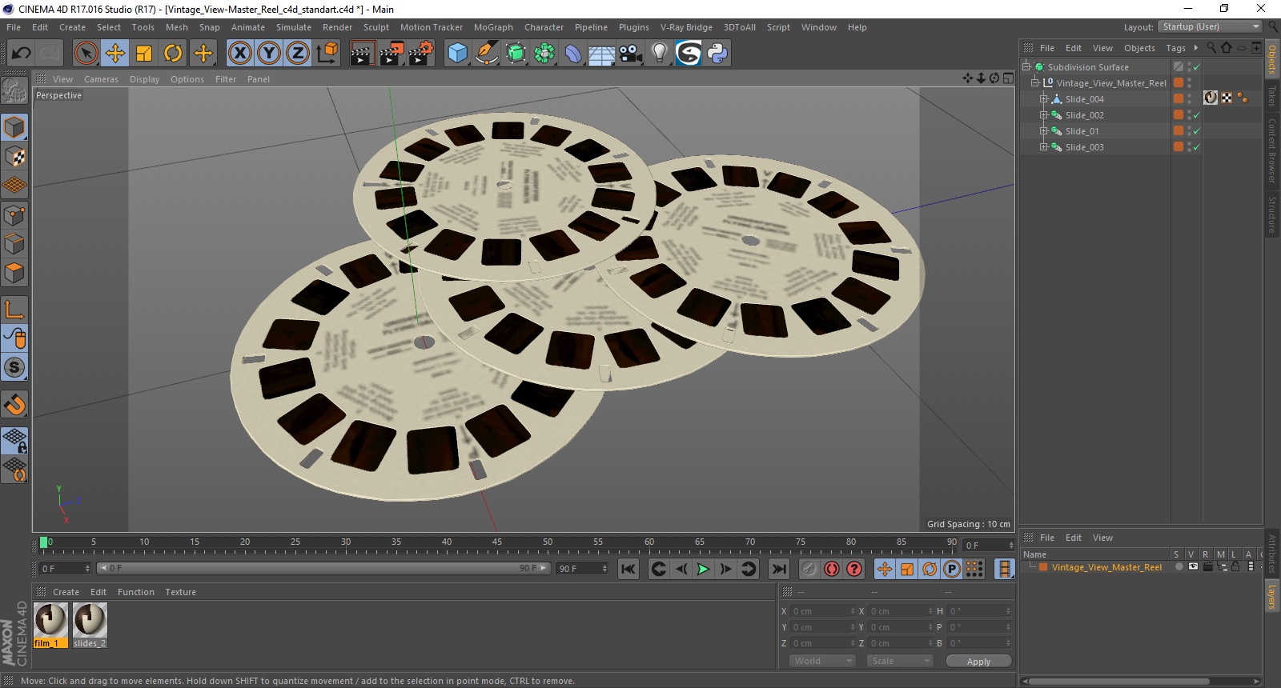
Task: Open the Spline Pen tool
Action: (x=487, y=54)
